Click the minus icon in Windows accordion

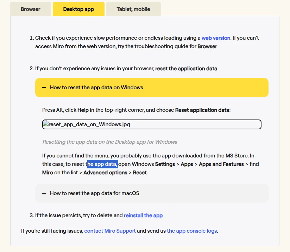point(44,88)
